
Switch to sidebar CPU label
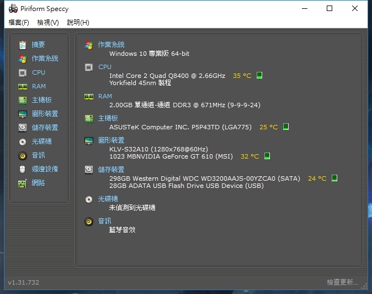[39, 72]
